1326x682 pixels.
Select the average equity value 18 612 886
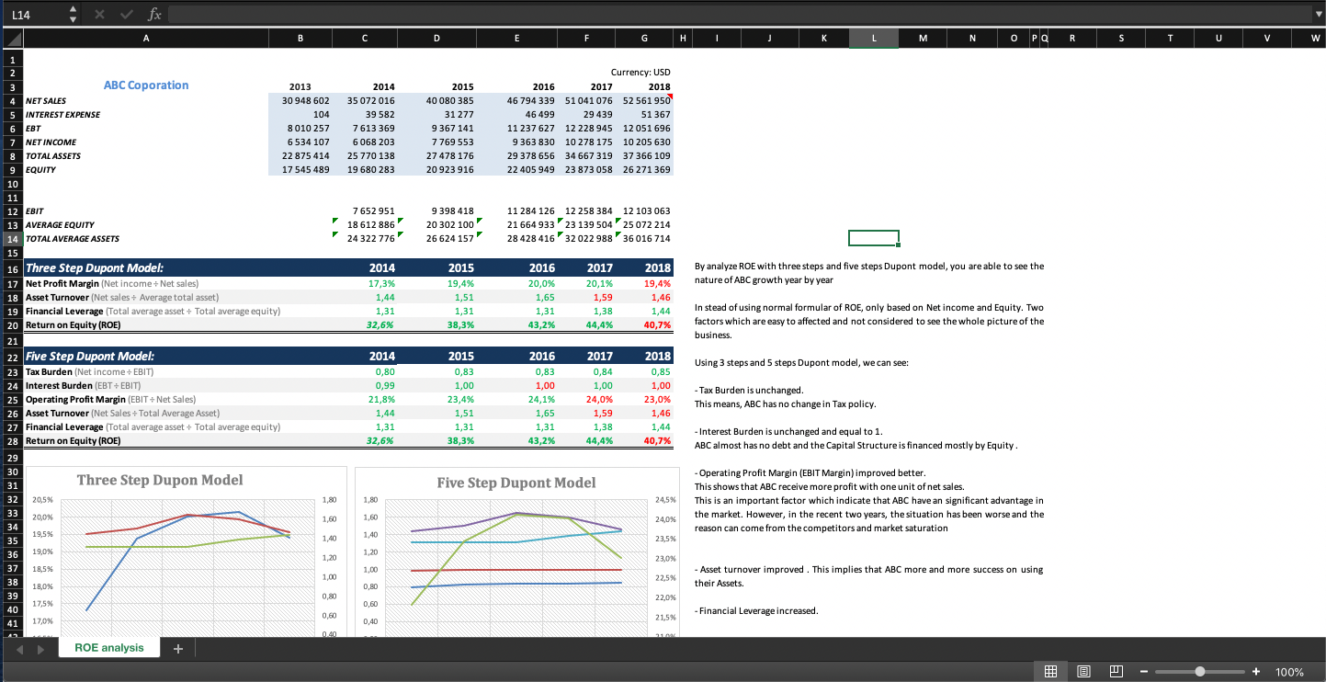tap(370, 224)
